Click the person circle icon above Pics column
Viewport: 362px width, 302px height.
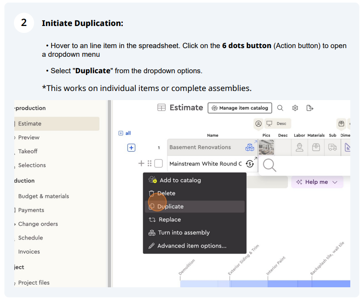point(258,123)
